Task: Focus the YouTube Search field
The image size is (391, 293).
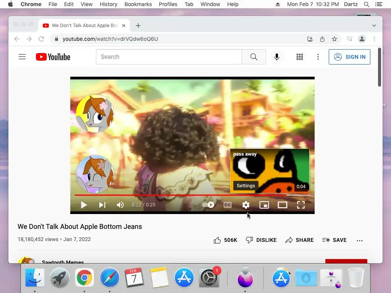Action: click(x=169, y=57)
